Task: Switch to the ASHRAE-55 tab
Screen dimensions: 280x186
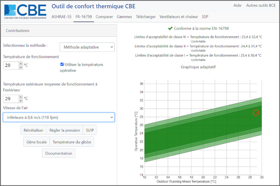Action: (x=61, y=16)
